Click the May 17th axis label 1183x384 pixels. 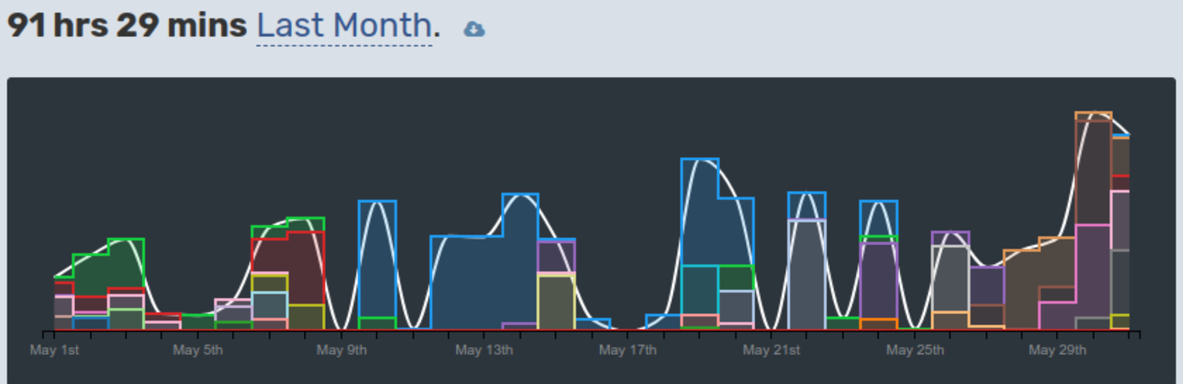click(x=627, y=350)
